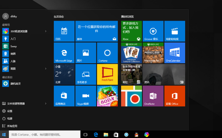The width and height of the screenshot is (222, 138).
Task: Open the Groove 音乐 tile
Action: pos(153,31)
